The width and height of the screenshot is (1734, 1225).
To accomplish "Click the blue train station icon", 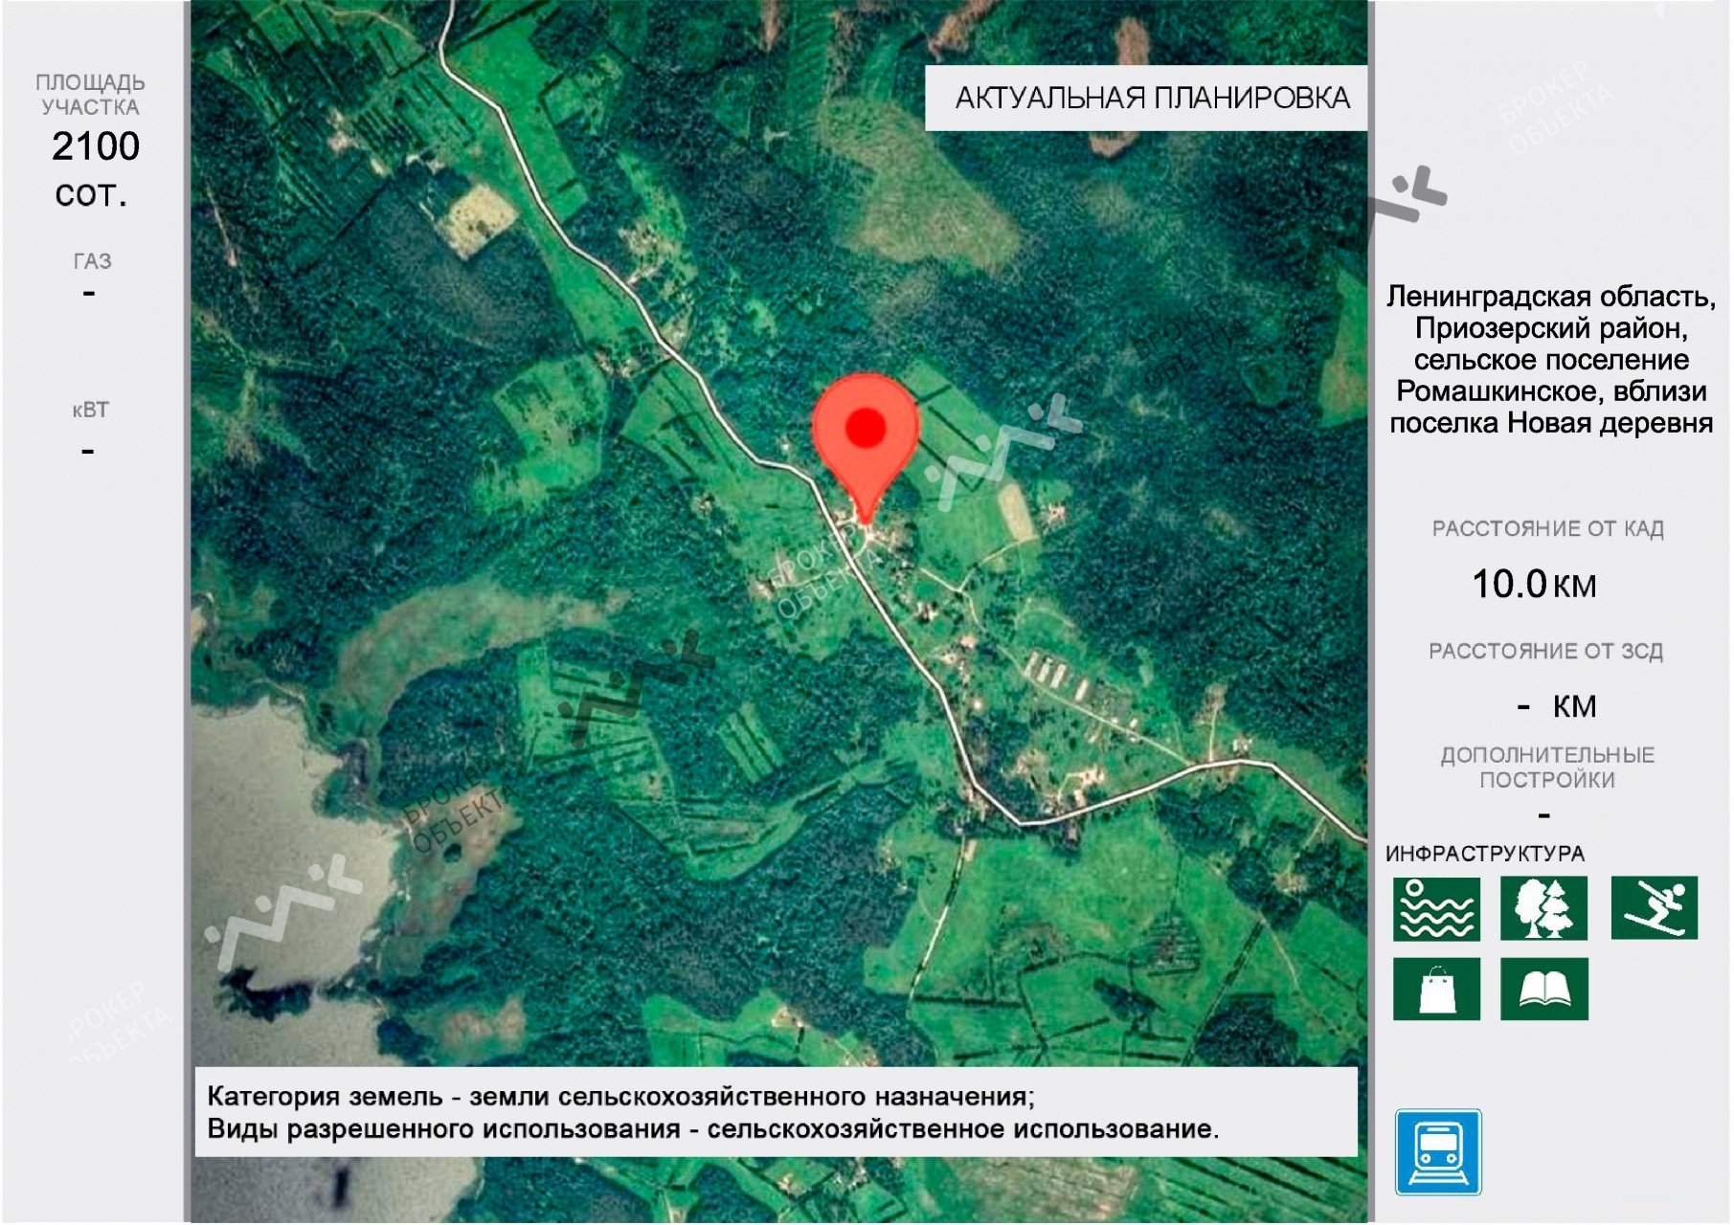I will point(1437,1151).
